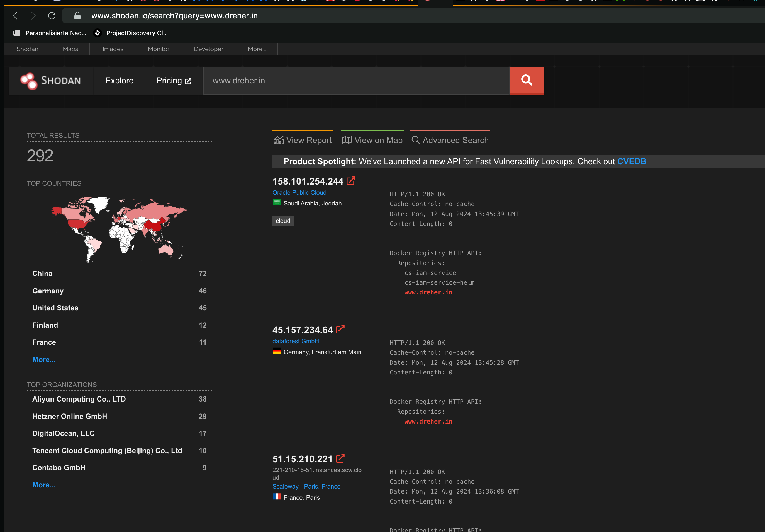
Task: Click the padlock site security icon
Action: click(77, 16)
